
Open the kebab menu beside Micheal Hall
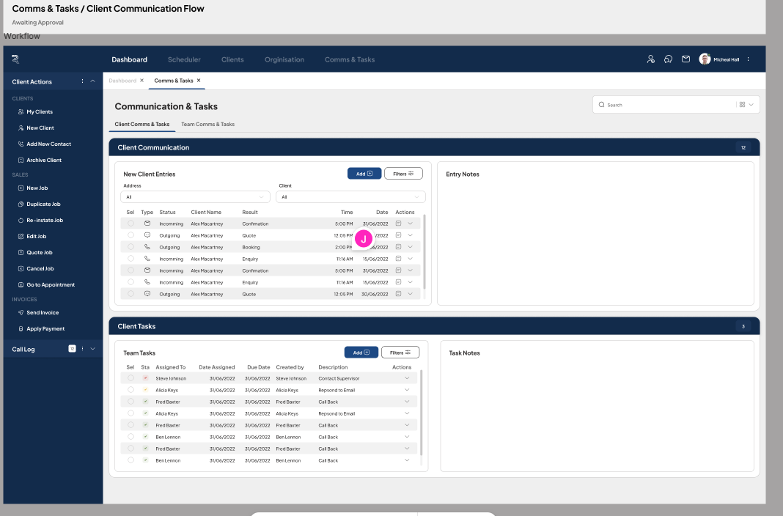coord(748,59)
